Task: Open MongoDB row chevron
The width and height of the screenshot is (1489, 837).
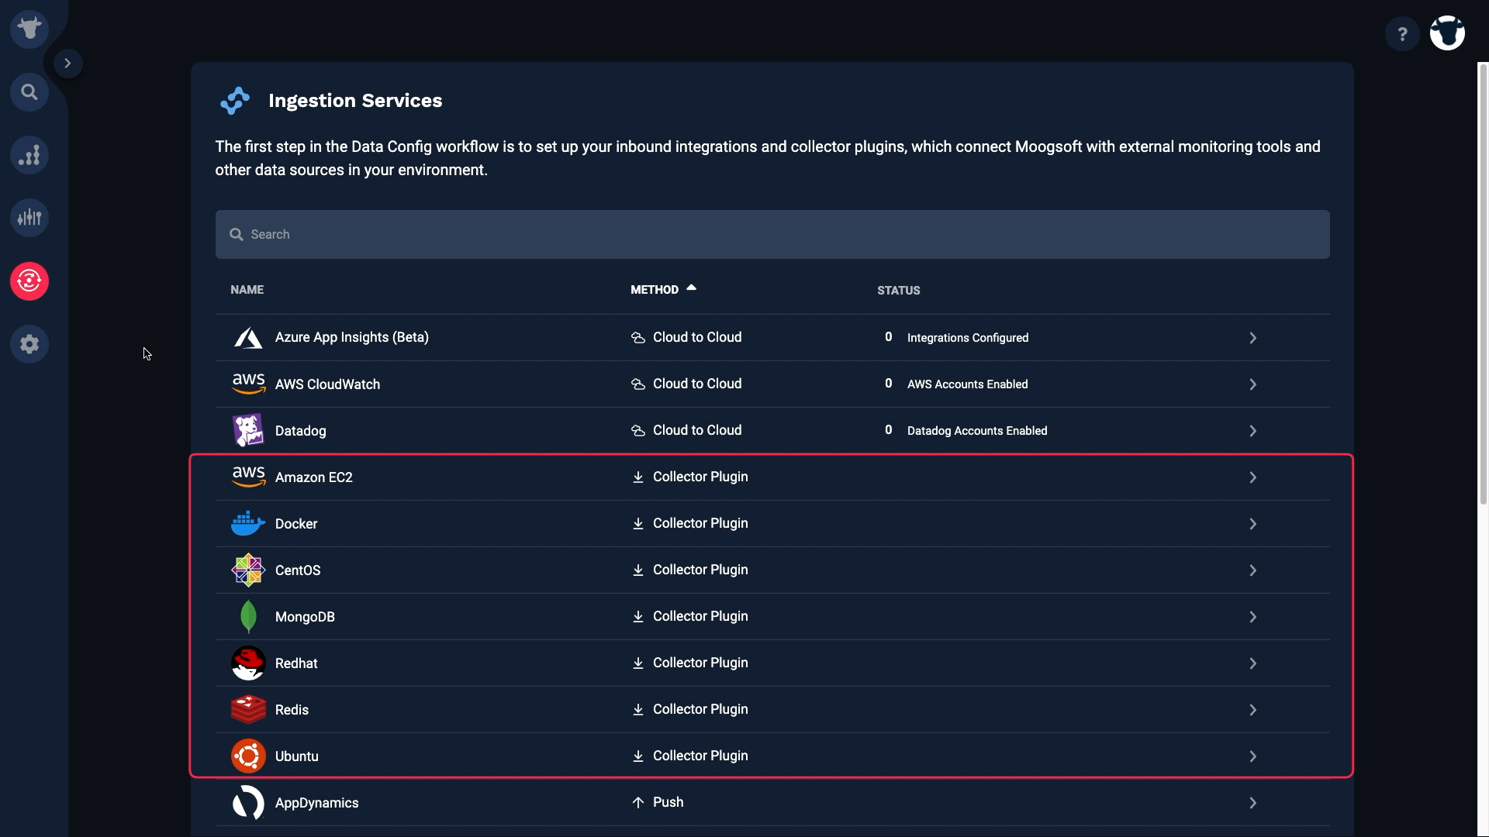Action: (x=1252, y=617)
